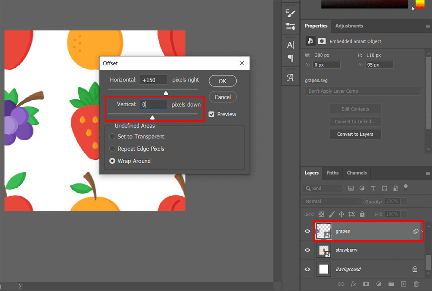Switch to the Layers tab

tap(312, 172)
